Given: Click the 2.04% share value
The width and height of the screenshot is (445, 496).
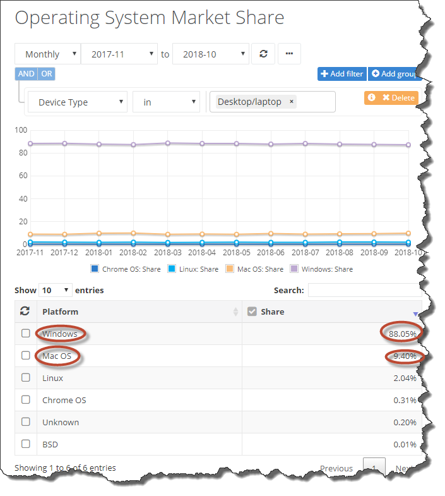Looking at the screenshot, I should pos(405,378).
